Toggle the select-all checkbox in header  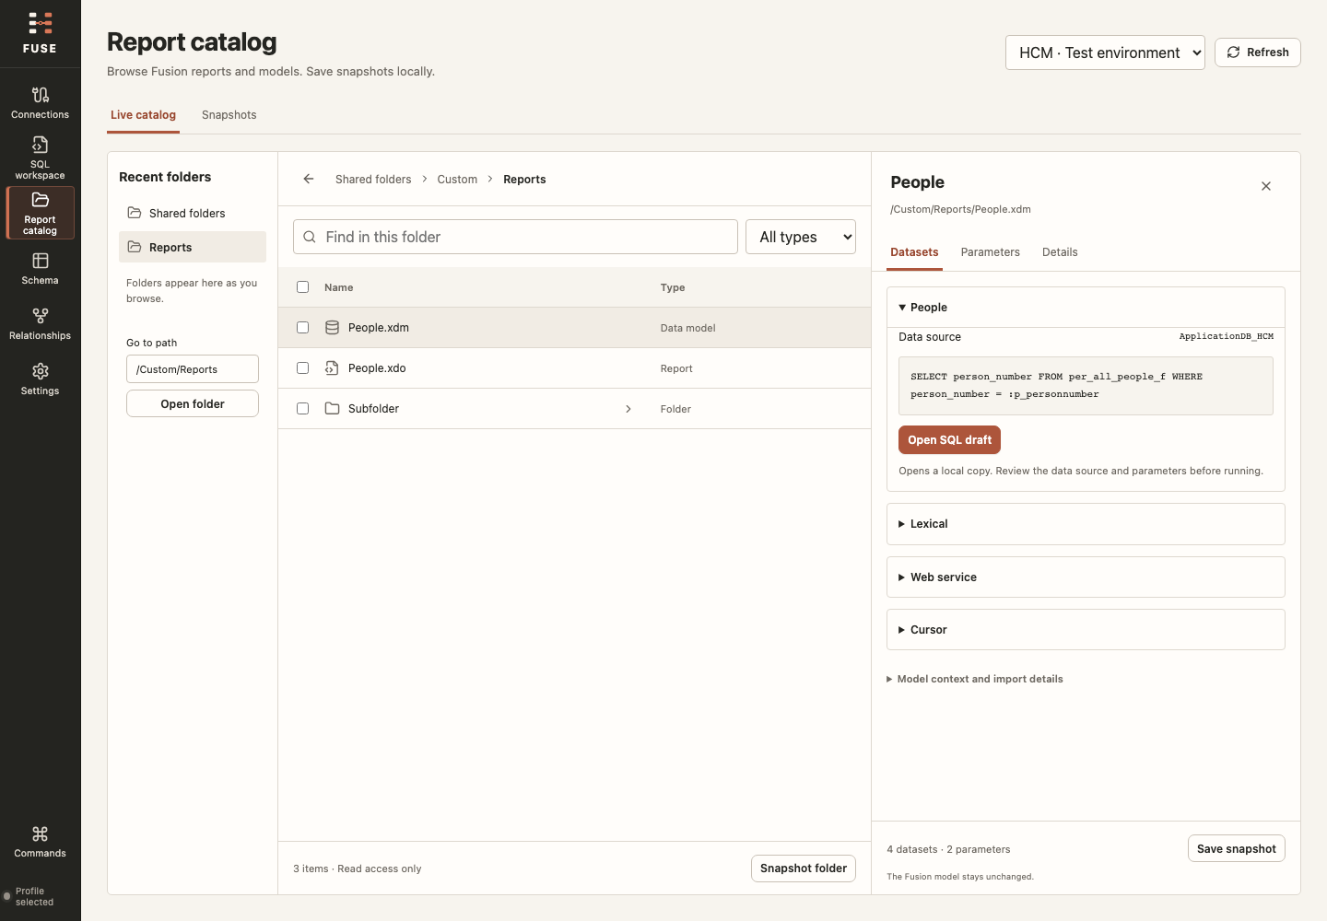pyautogui.click(x=302, y=287)
